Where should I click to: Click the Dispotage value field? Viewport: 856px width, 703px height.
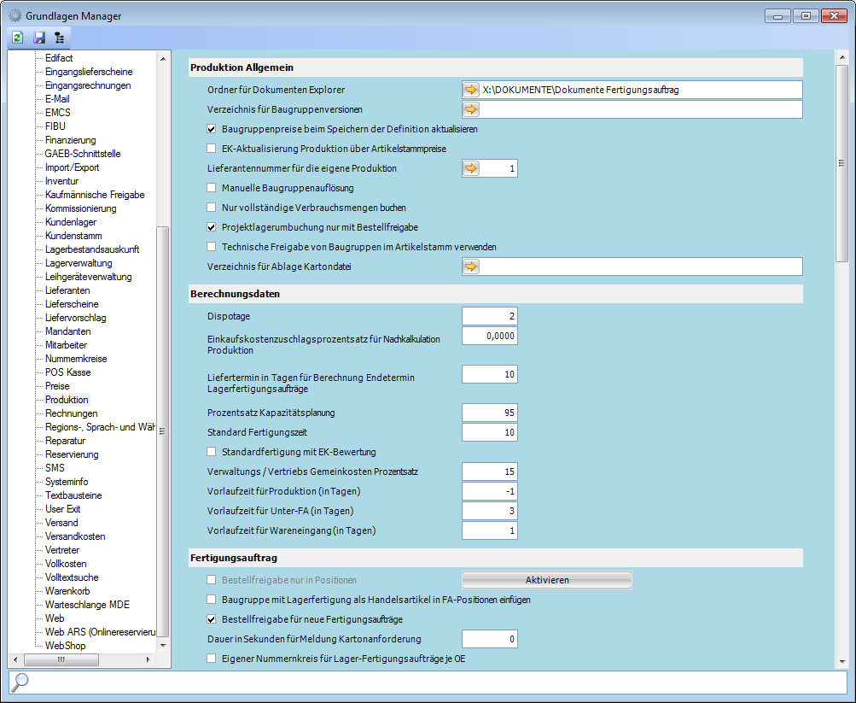[x=490, y=316]
